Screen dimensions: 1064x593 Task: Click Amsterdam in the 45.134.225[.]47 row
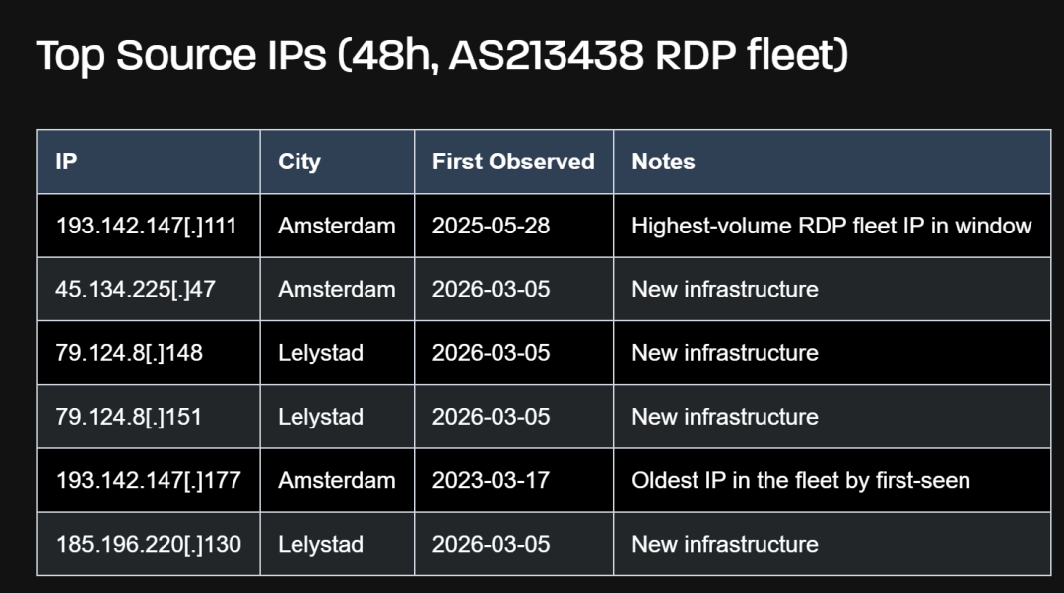[x=337, y=290]
